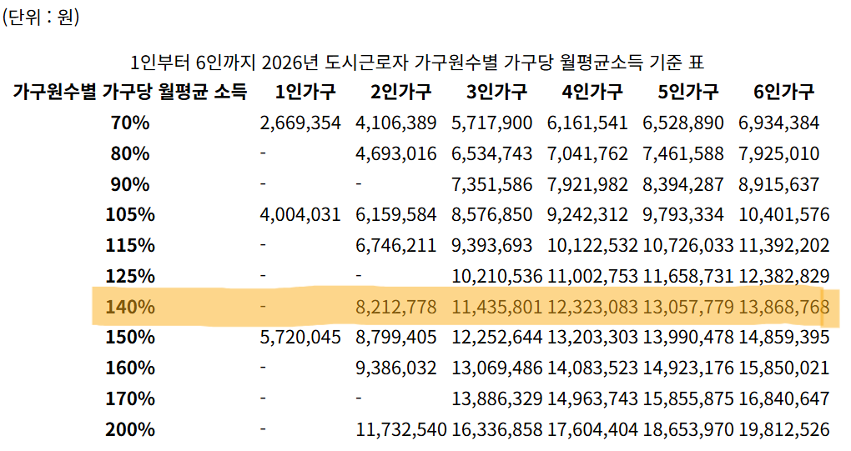Select cell value 6,528,890

683,123
